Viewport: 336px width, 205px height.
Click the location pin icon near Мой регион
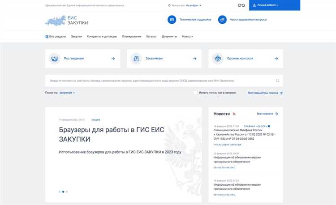[169, 5]
